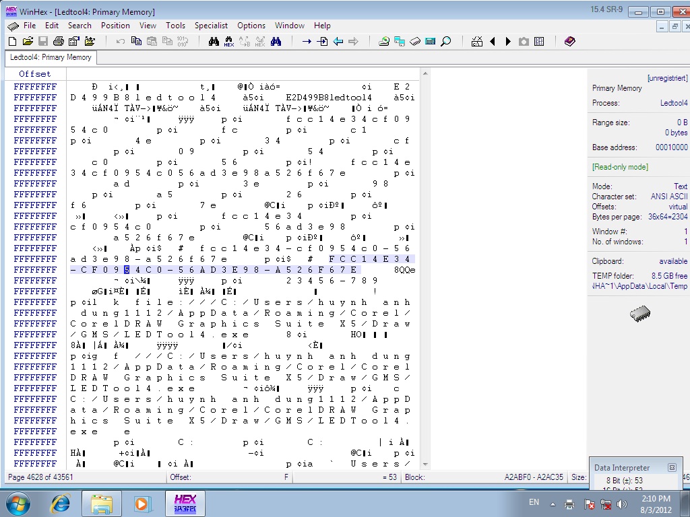Click the write clipboard toolbar icon
690x517 pixels.
tap(167, 41)
